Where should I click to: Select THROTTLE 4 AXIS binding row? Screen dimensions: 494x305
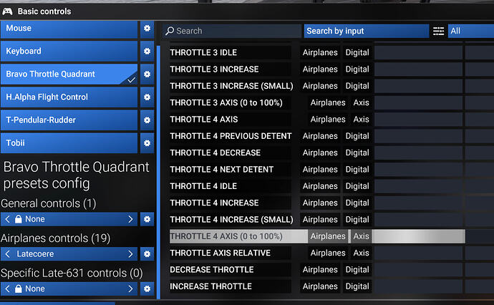click(231, 120)
